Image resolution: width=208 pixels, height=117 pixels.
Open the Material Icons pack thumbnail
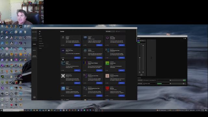coord(63,76)
